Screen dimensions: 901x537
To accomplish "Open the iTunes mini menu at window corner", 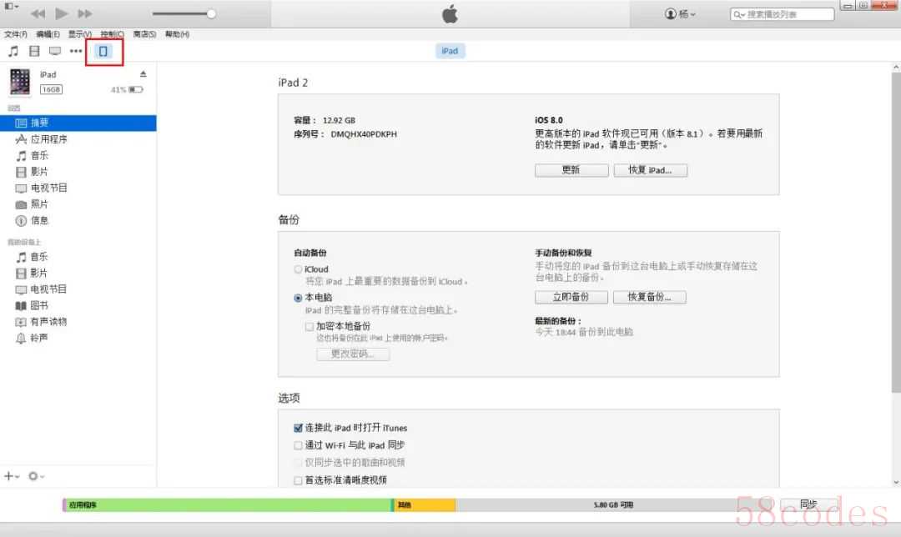I will [12, 7].
